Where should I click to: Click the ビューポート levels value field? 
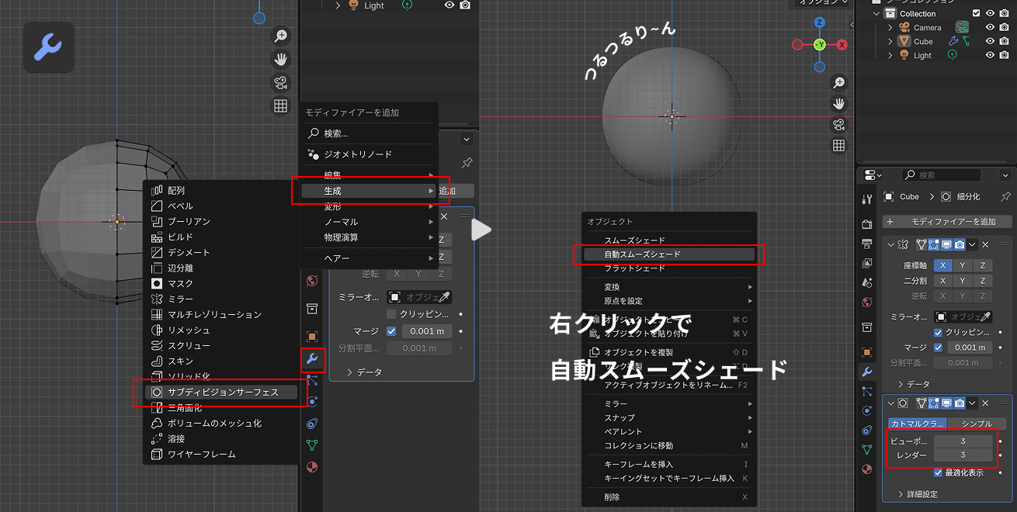click(963, 441)
